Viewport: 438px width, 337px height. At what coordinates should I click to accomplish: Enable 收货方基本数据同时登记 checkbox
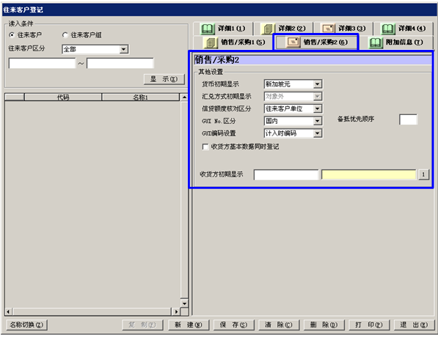[x=205, y=147]
